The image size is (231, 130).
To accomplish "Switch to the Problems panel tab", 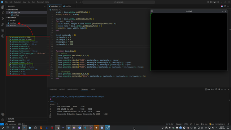I will tap(53, 90).
